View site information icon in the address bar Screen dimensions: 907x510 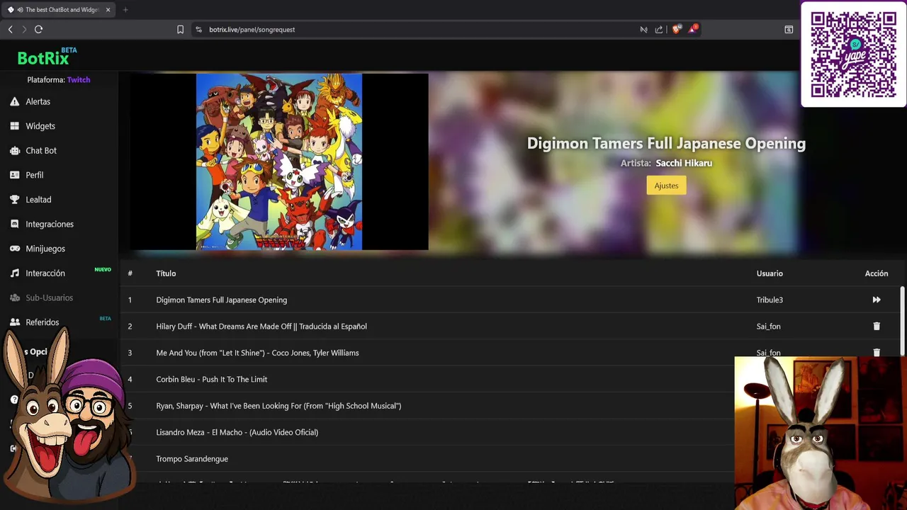pyautogui.click(x=198, y=29)
